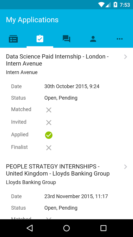Open PEOPLE STRATEGY INTERNSHIPS Lloyds title

58,170
